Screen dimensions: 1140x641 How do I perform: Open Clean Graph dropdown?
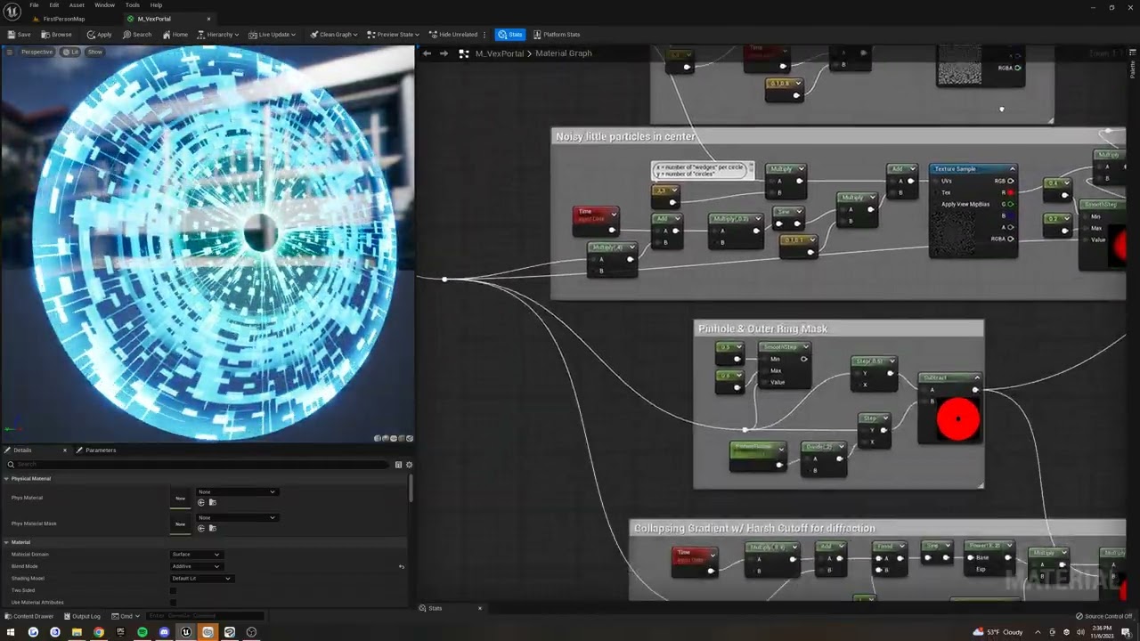click(x=334, y=35)
